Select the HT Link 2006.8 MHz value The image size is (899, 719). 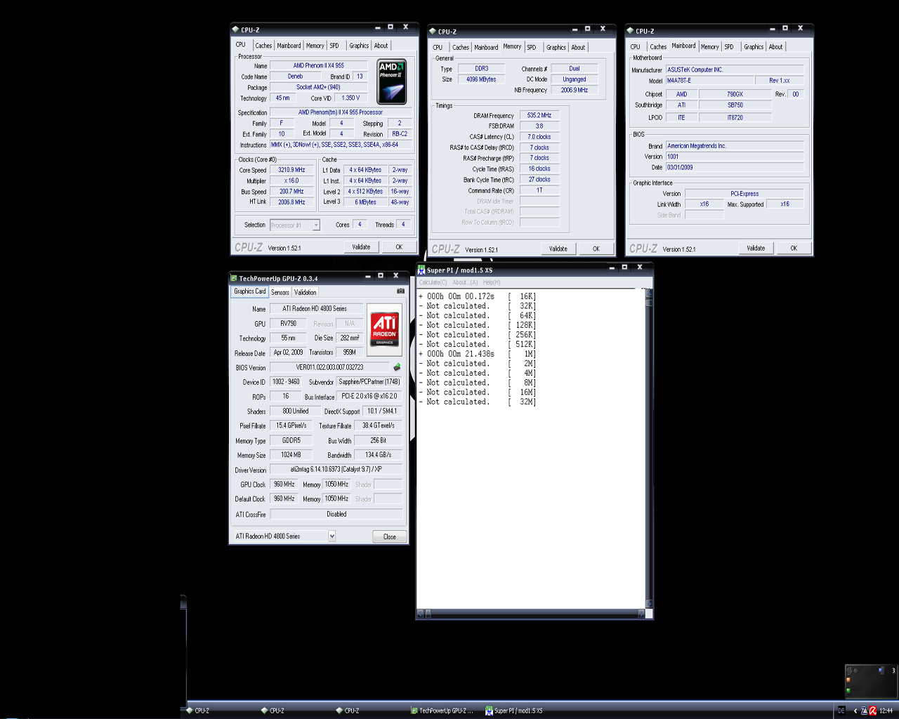pyautogui.click(x=291, y=202)
